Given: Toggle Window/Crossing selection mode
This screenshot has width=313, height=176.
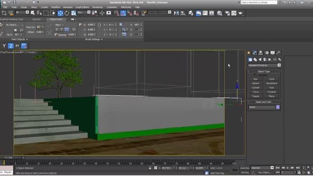Looking at the screenshot, I should [x=52, y=13].
